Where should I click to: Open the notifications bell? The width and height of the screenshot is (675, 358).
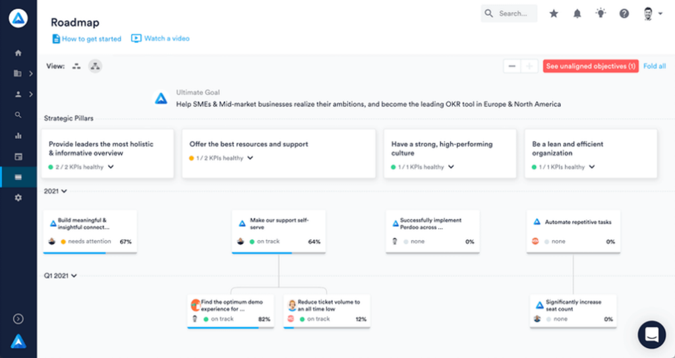click(x=577, y=14)
